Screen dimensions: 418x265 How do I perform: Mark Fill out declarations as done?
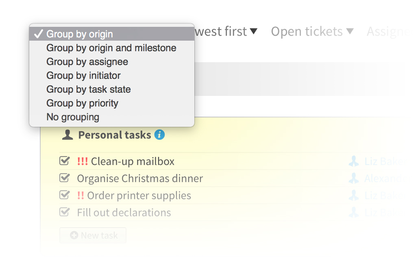coord(64,212)
